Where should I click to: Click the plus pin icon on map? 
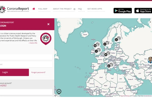(59, 91)
